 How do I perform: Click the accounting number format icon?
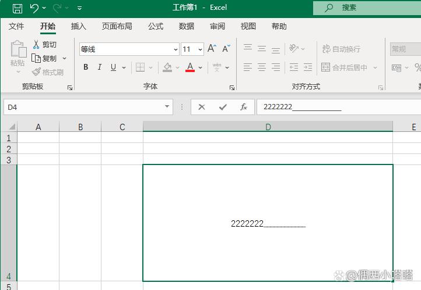[x=397, y=67]
